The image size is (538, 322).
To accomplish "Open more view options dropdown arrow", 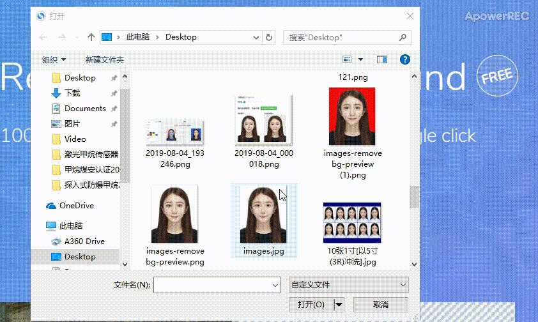I will (x=360, y=59).
